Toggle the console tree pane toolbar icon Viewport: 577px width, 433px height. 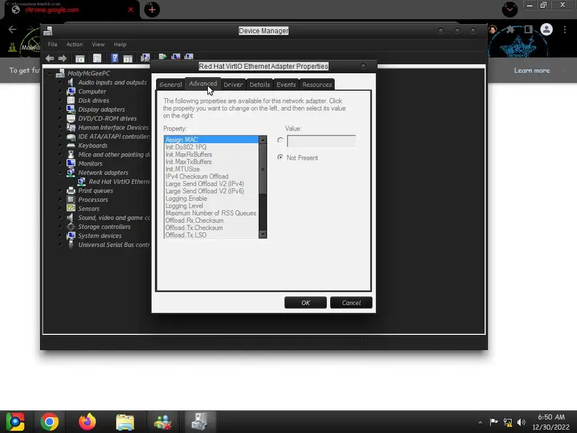click(x=80, y=58)
